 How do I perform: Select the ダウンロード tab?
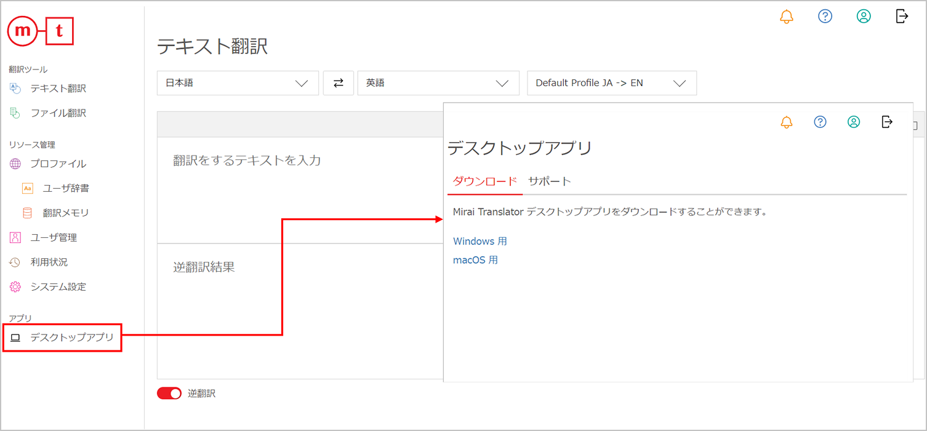[484, 181]
